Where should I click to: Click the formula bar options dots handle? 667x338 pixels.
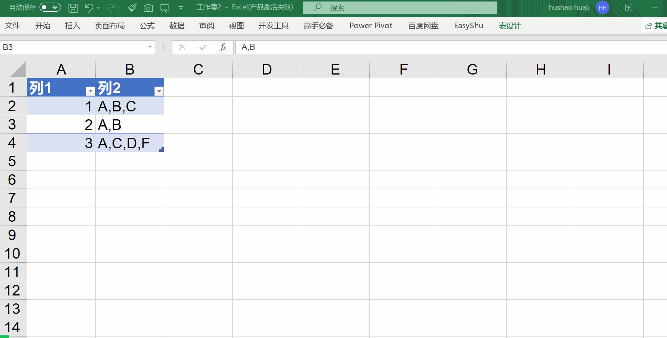pyautogui.click(x=163, y=47)
